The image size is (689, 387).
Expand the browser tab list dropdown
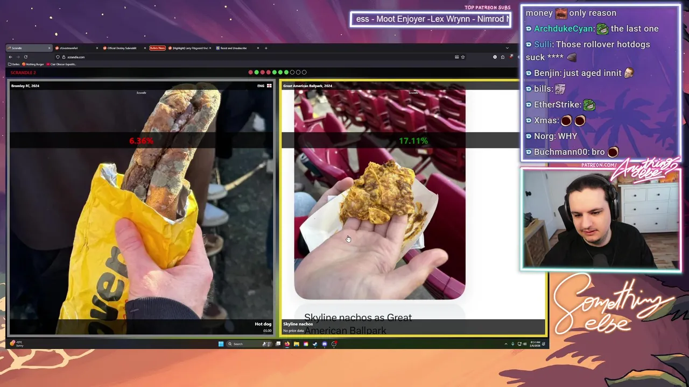[x=507, y=48]
